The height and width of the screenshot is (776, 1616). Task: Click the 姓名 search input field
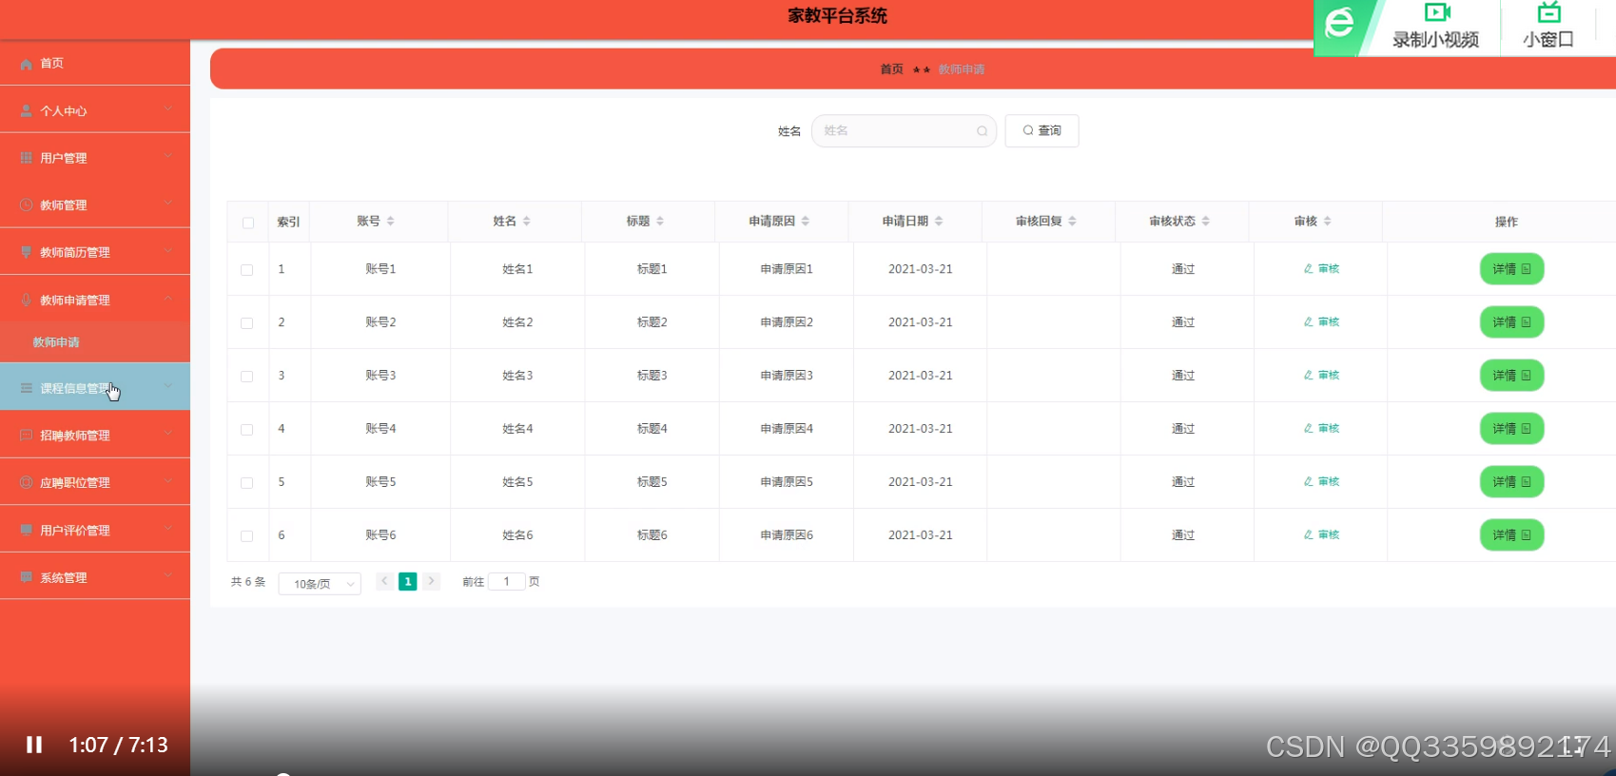click(904, 131)
